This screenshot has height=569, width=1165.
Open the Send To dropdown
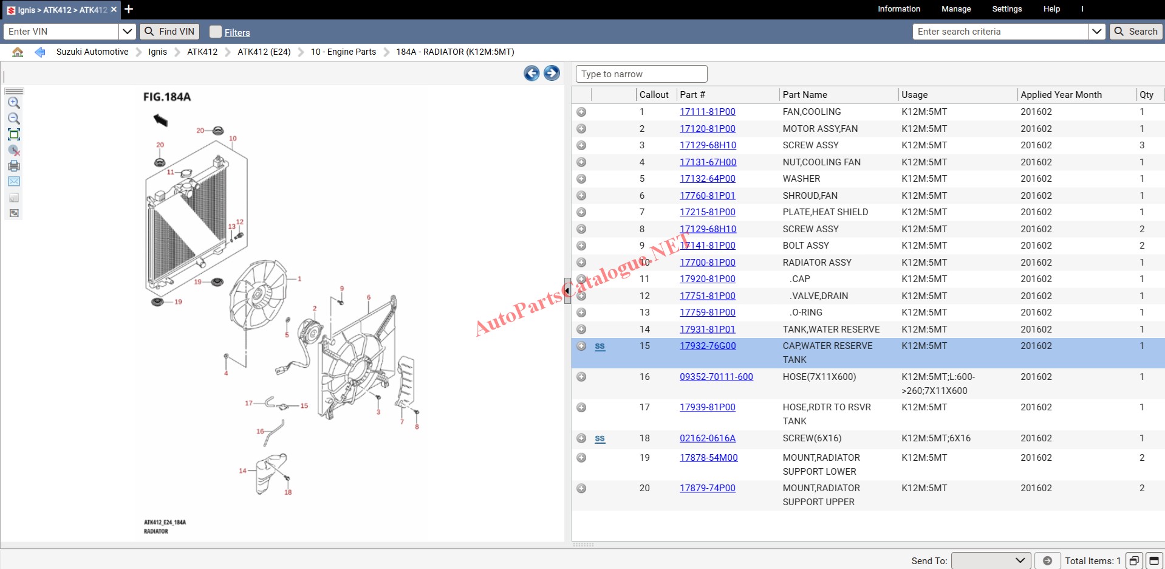point(991,560)
